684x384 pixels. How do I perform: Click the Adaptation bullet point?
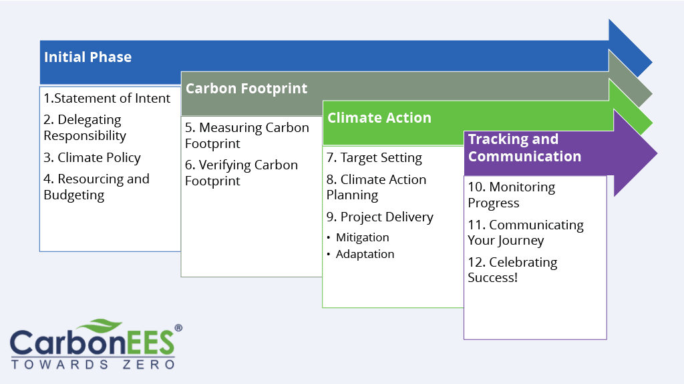[x=365, y=254]
